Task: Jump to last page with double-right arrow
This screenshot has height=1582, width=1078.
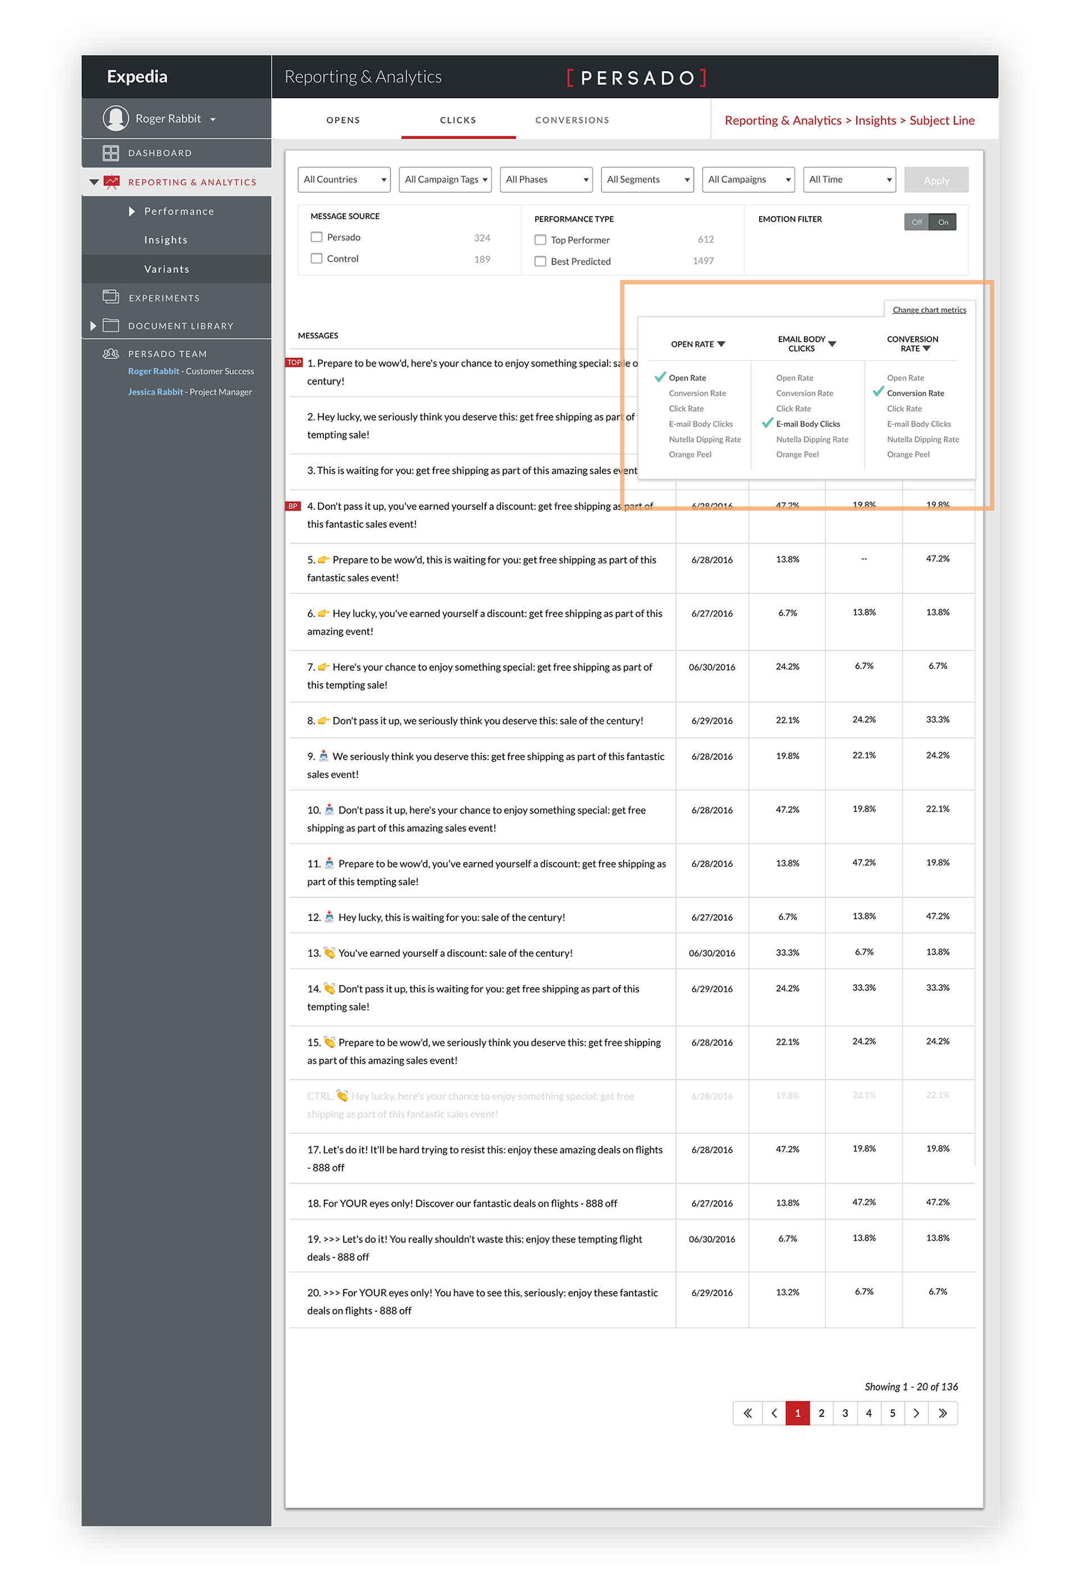Action: tap(943, 1413)
